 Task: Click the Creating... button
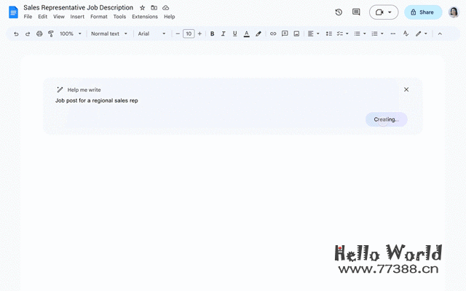click(x=387, y=119)
